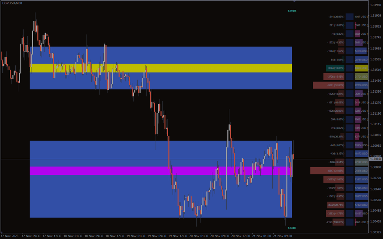Viewport: 383px width, 239px height.
Task: Click the session low label 1.30367
Action: (292, 228)
